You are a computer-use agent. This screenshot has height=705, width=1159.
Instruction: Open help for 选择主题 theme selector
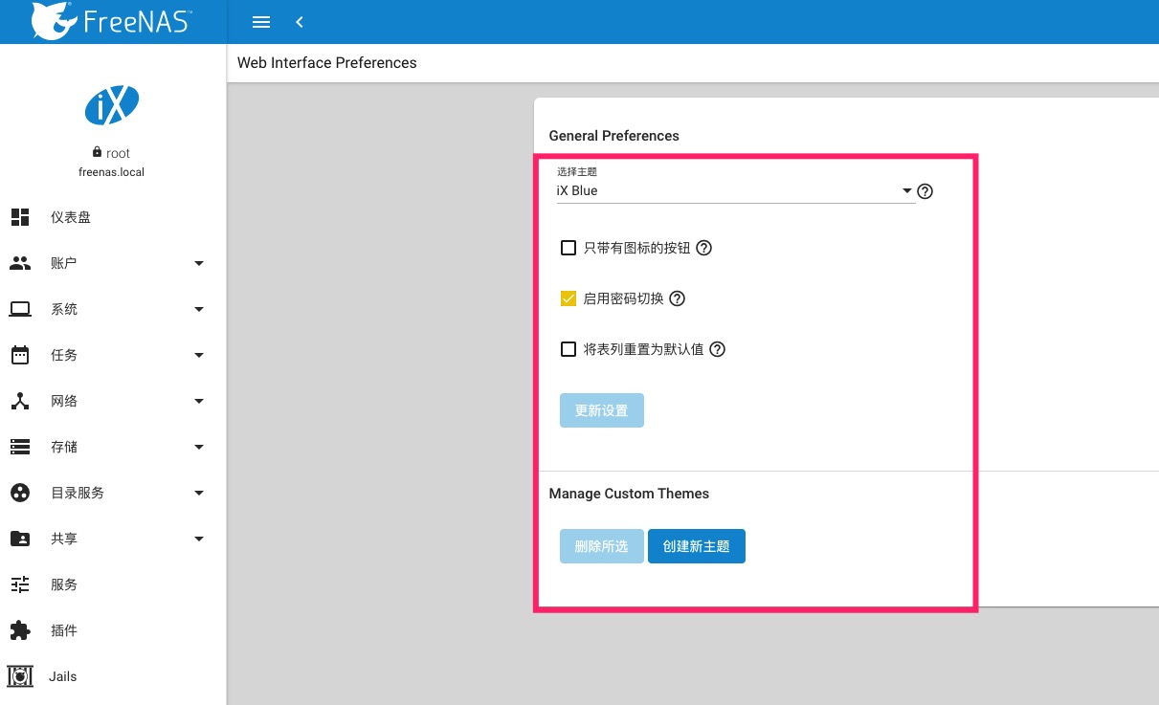tap(925, 191)
